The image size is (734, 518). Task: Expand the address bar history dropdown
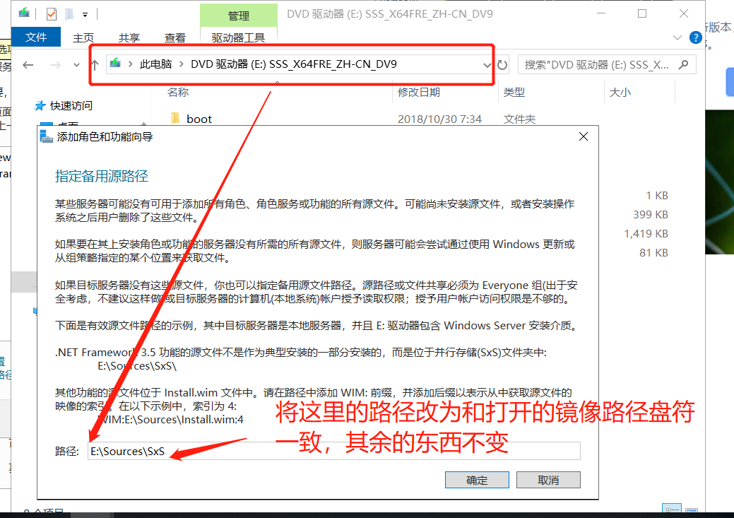click(x=486, y=65)
